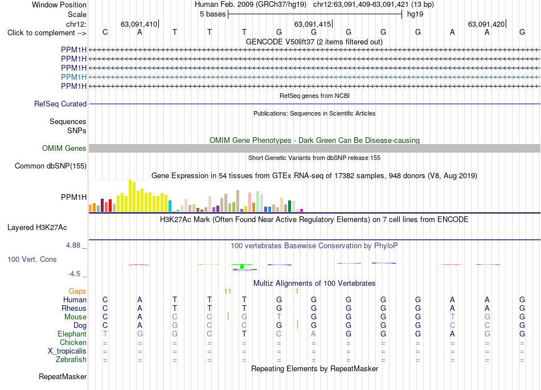Click the tallest yellow GTEx expression bar
The image size is (541, 390).
point(130,196)
